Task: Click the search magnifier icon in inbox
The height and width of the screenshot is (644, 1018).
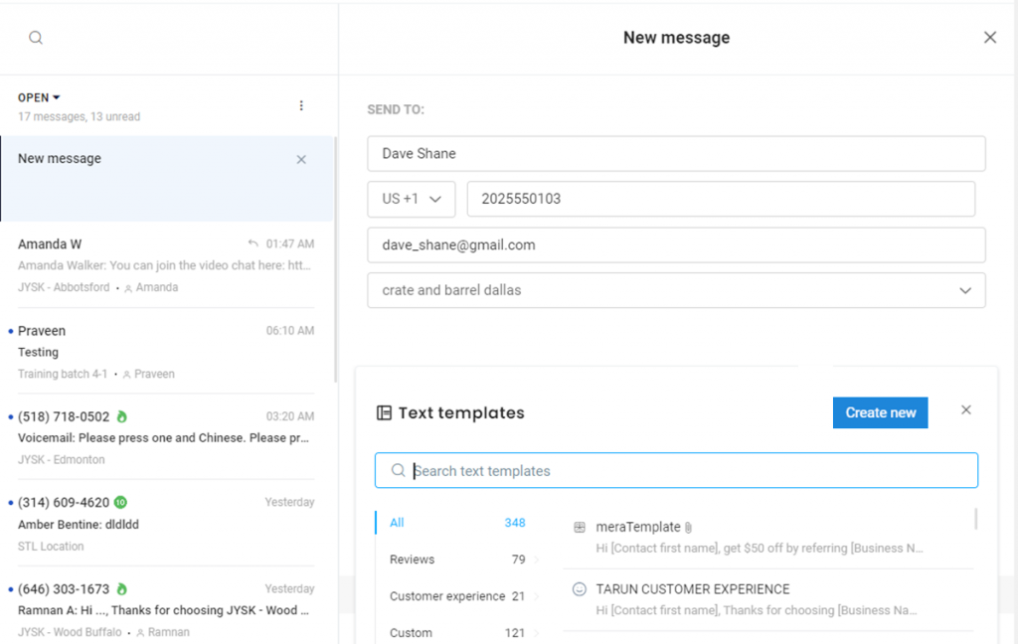Action: pyautogui.click(x=36, y=38)
